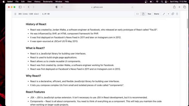Open the Window menu
This screenshot has height=106, width=189.
click(58, 1)
